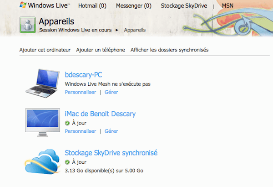This screenshot has height=187, width=273.
Task: Click green status check under Stockage SkyDrive synchronisé
Action: 67,162
